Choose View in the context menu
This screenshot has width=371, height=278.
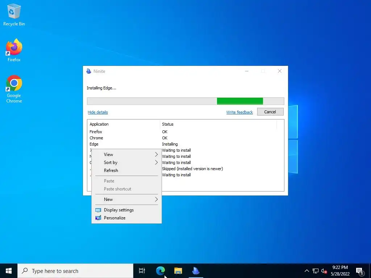point(126,154)
